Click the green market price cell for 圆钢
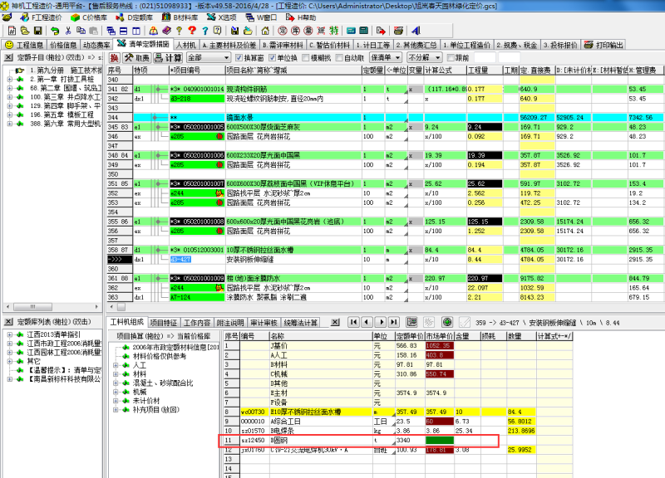 click(438, 441)
